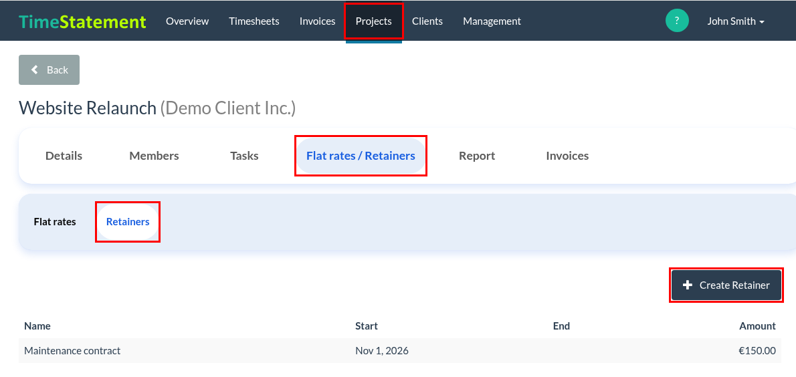Select the Projects menu item
This screenshot has height=377, width=796.
[374, 21]
